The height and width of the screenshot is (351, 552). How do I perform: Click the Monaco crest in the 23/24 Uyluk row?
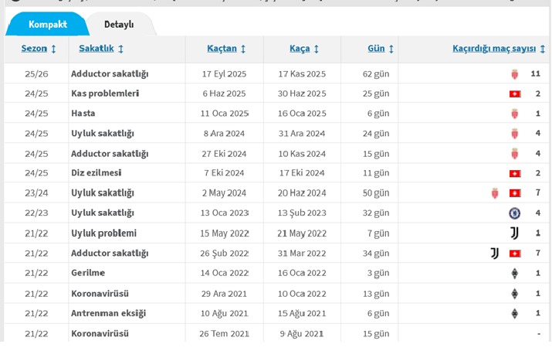[495, 193]
